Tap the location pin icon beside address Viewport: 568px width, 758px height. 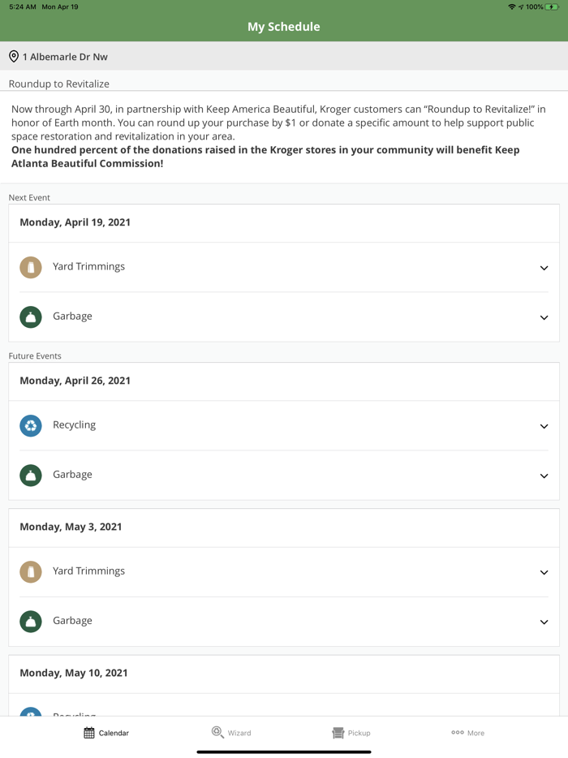coord(14,57)
